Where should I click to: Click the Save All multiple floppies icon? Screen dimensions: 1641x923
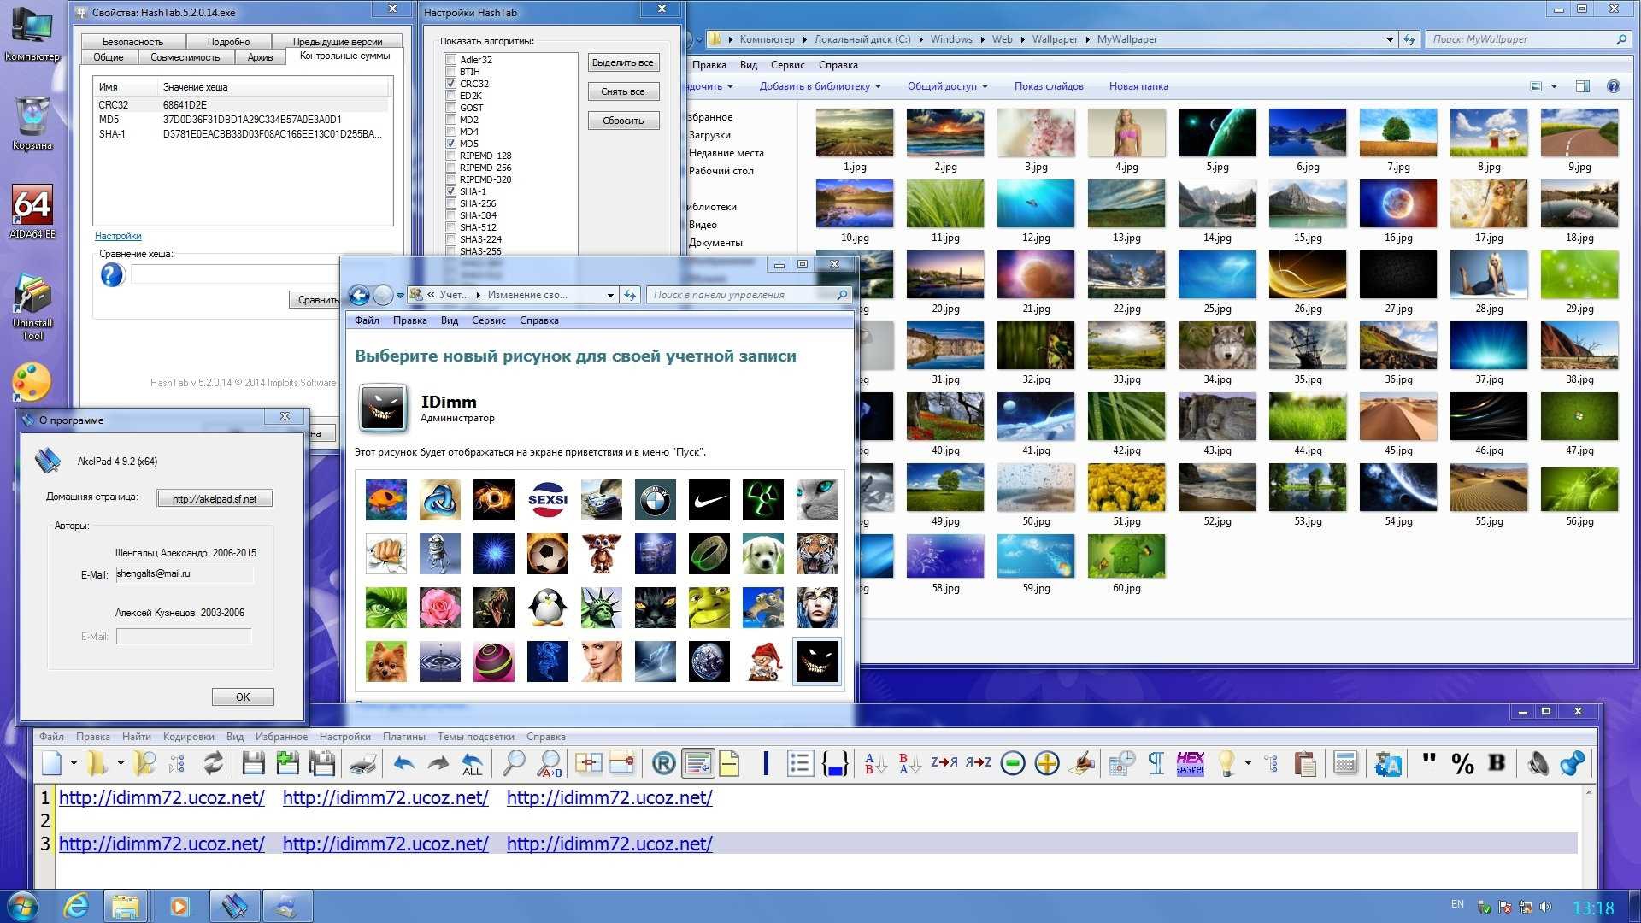(322, 763)
